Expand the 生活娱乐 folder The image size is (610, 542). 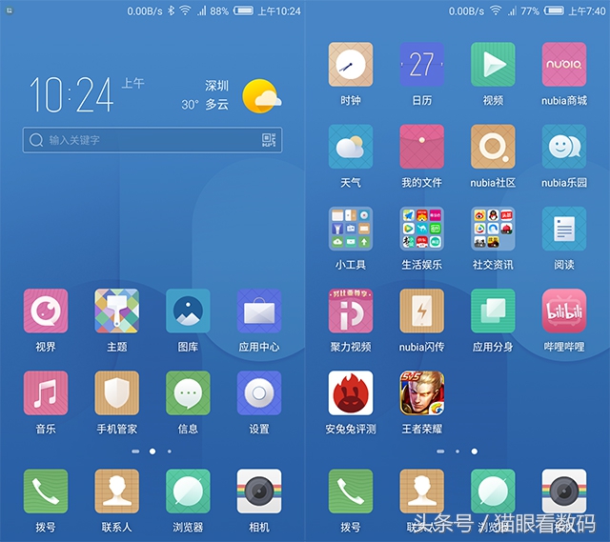pyautogui.click(x=421, y=229)
